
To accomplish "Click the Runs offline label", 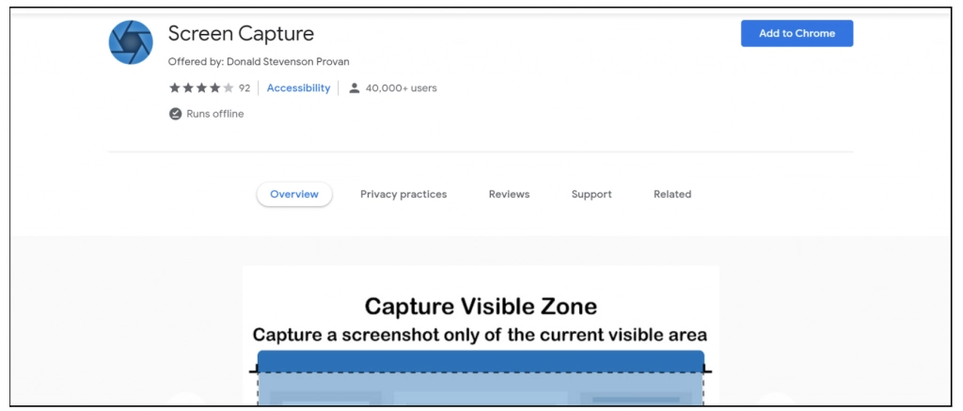I will (214, 114).
